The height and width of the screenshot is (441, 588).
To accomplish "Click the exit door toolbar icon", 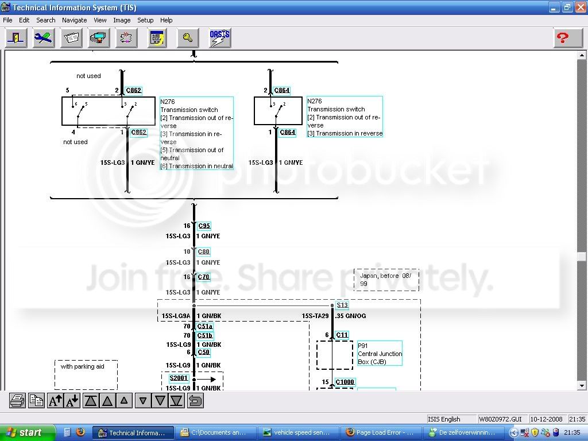I will (x=16, y=38).
